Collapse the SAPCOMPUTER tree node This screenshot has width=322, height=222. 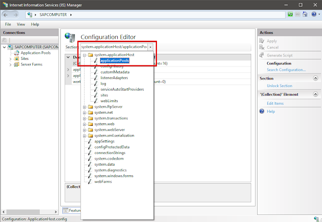[5, 47]
